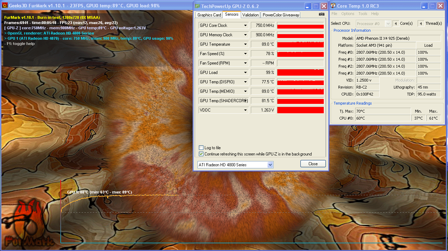
Task: Click the Core Temp title bar icon
Action: click(x=334, y=6)
